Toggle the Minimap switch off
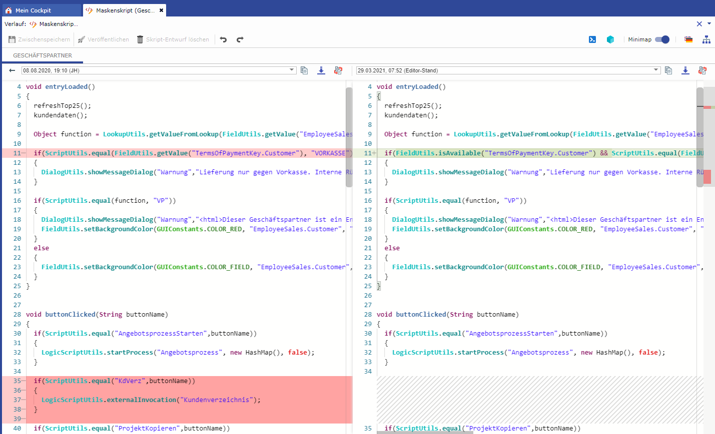This screenshot has height=434, width=715. click(x=662, y=39)
